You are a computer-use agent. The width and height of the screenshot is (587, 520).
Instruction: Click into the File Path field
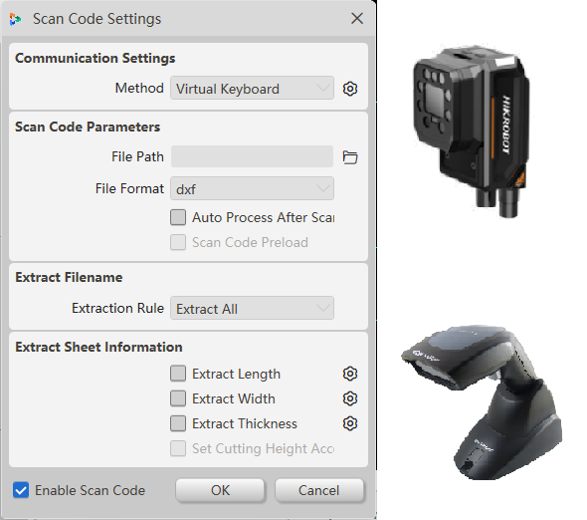click(x=252, y=156)
